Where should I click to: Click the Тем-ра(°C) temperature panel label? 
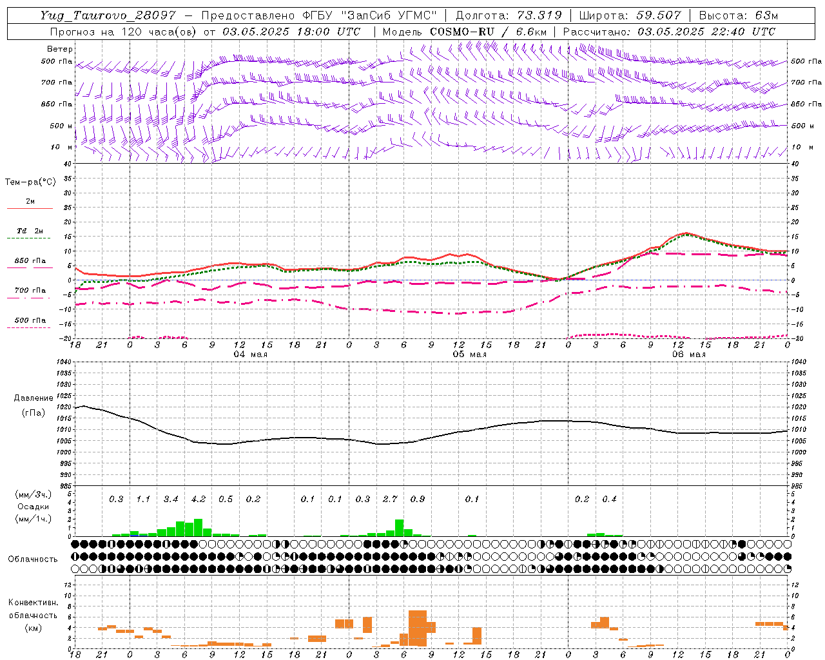30,182
